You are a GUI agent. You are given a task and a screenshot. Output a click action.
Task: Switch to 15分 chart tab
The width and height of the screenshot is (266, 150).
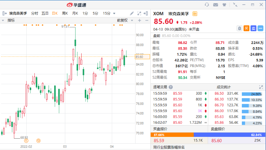coord(106,13)
